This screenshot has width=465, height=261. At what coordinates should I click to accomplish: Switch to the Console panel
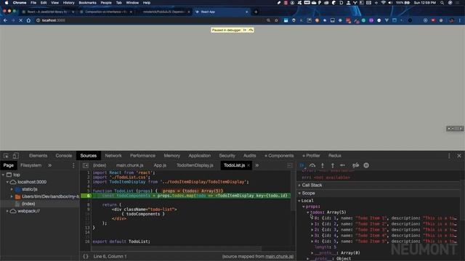(x=64, y=156)
